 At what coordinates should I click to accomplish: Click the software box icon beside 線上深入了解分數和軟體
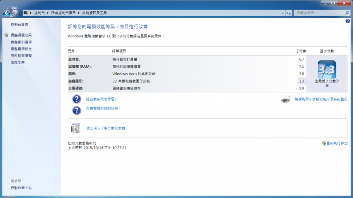76,128
